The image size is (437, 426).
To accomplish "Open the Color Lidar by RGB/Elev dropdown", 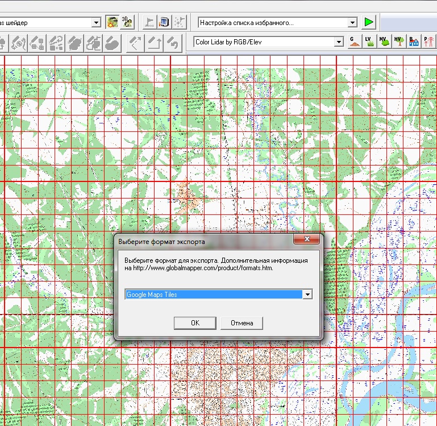I will 339,42.
